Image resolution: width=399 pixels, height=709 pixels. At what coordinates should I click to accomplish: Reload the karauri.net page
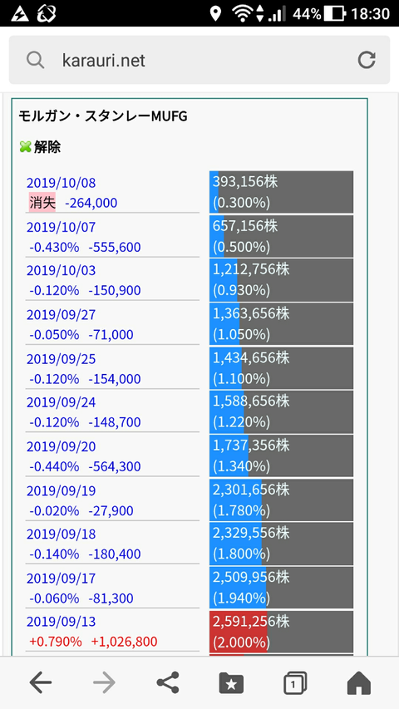coord(367,60)
